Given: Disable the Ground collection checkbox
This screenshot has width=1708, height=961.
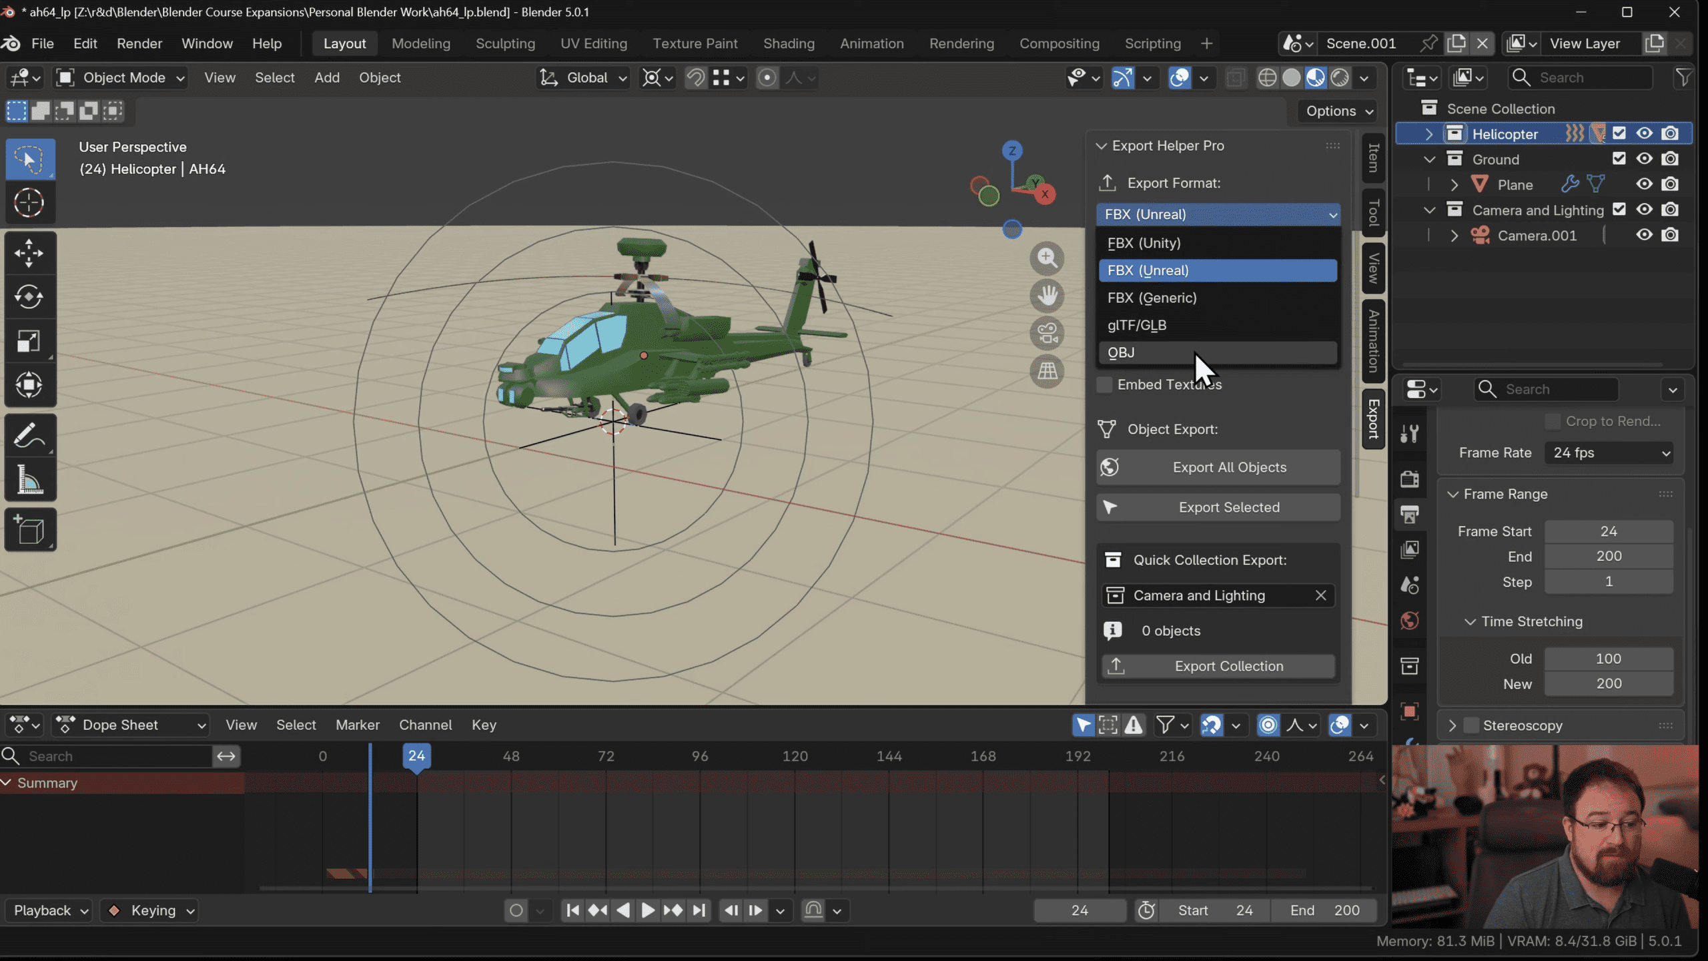Looking at the screenshot, I should pos(1619,159).
